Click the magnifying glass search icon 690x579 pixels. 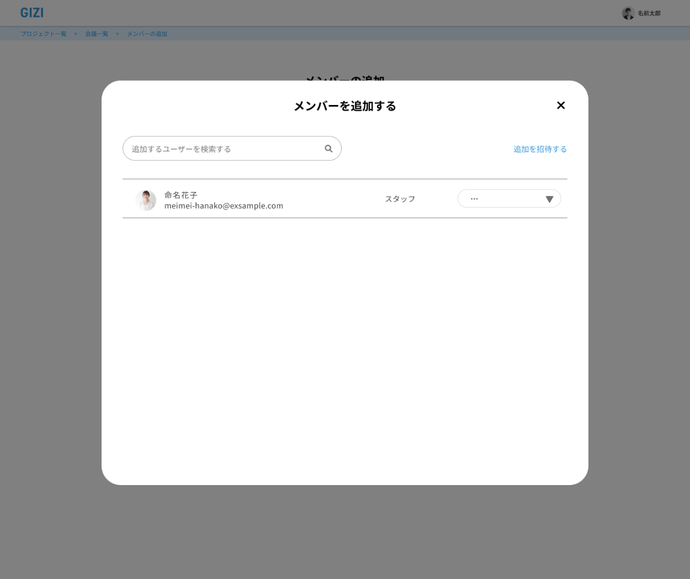click(x=328, y=149)
